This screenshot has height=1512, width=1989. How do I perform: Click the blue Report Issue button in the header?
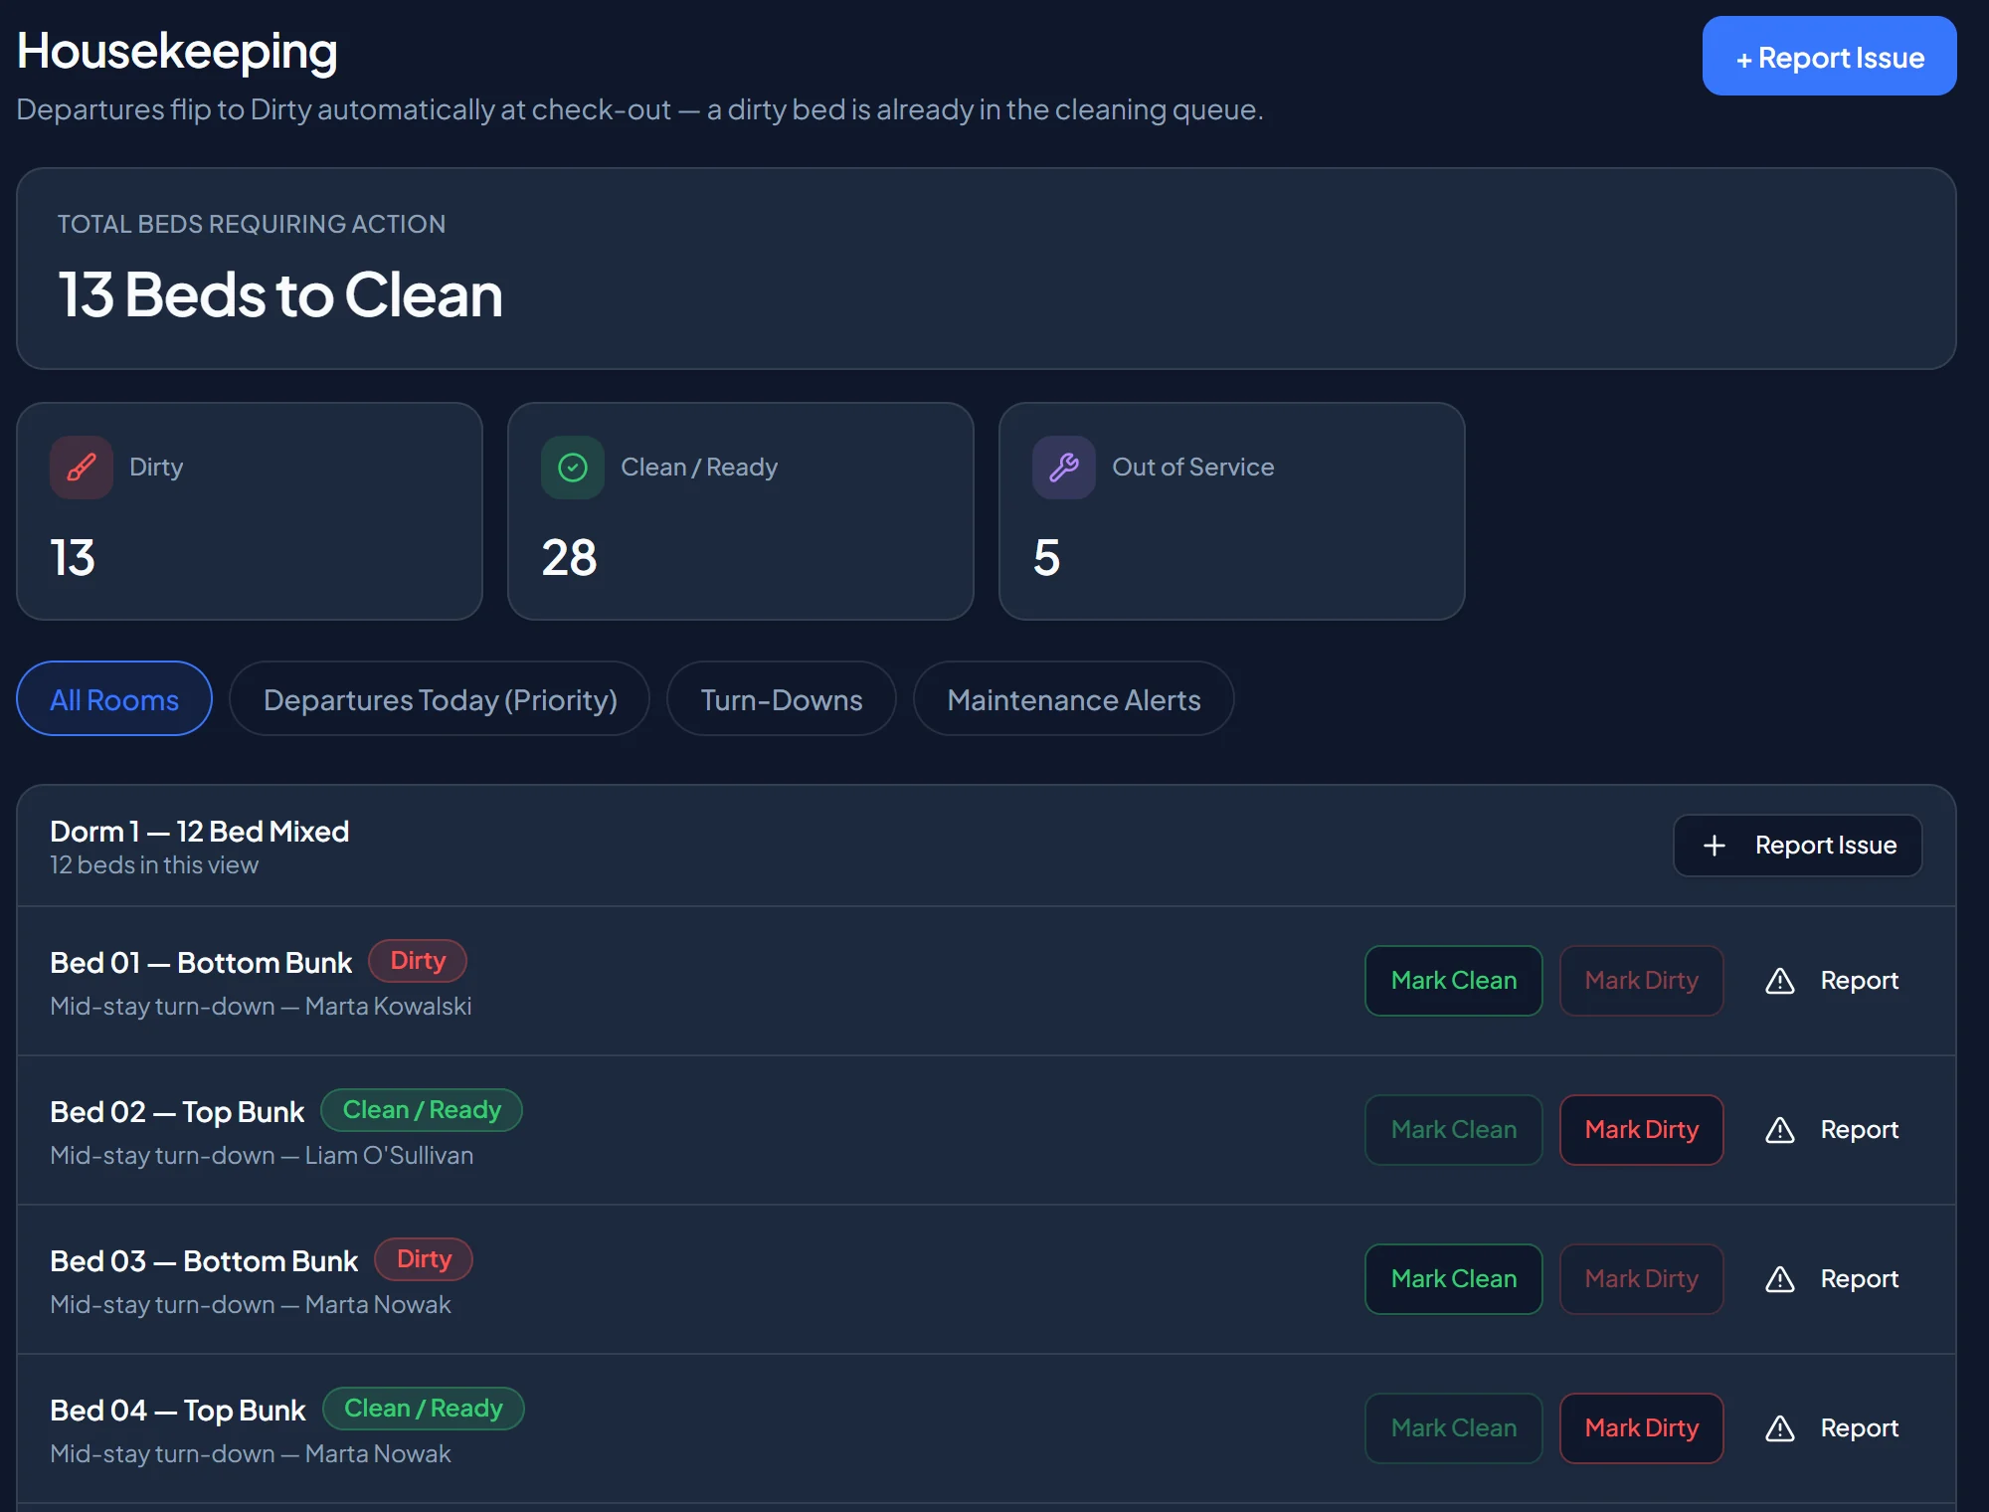pos(1830,56)
